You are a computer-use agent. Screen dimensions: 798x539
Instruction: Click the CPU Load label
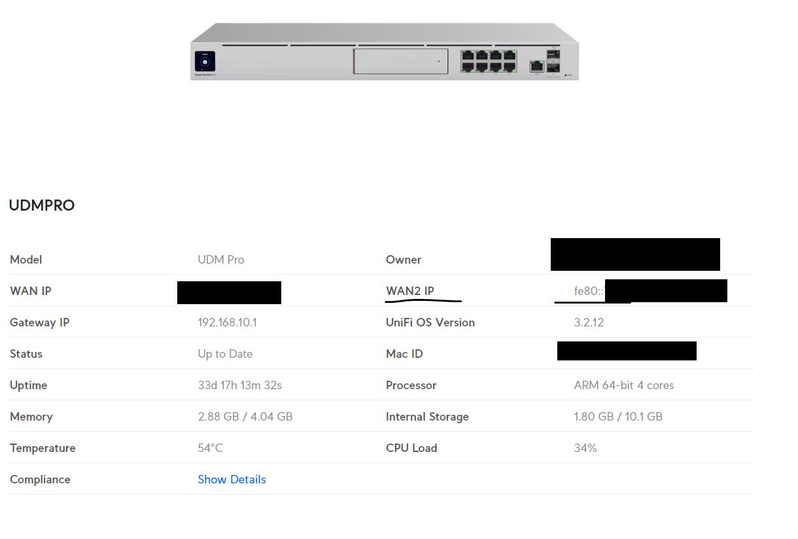[411, 448]
